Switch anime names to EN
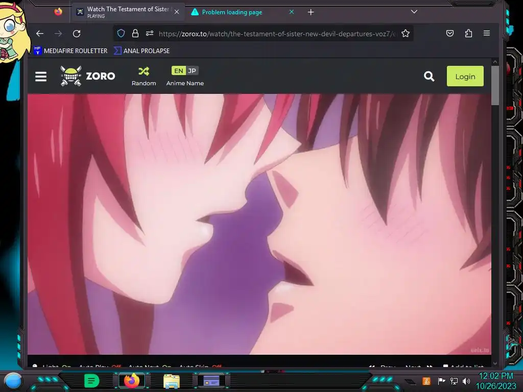Viewport: 523px width, 392px height. tap(178, 70)
